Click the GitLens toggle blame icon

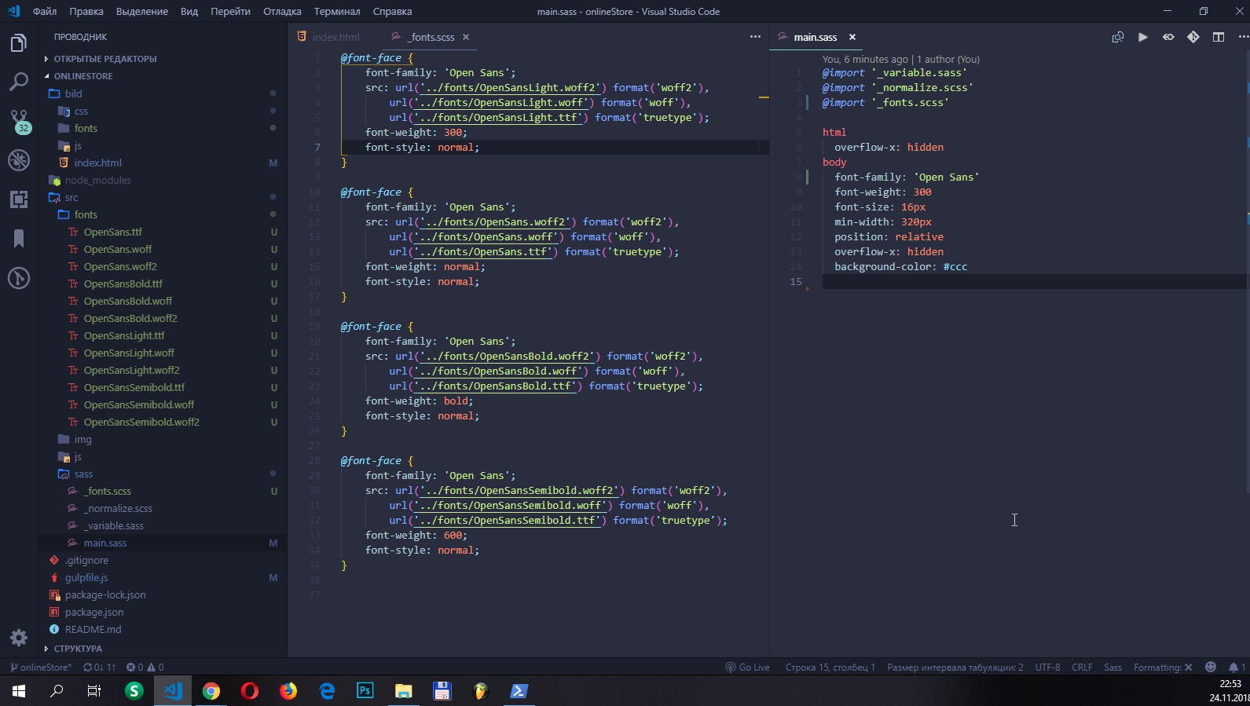(1168, 37)
